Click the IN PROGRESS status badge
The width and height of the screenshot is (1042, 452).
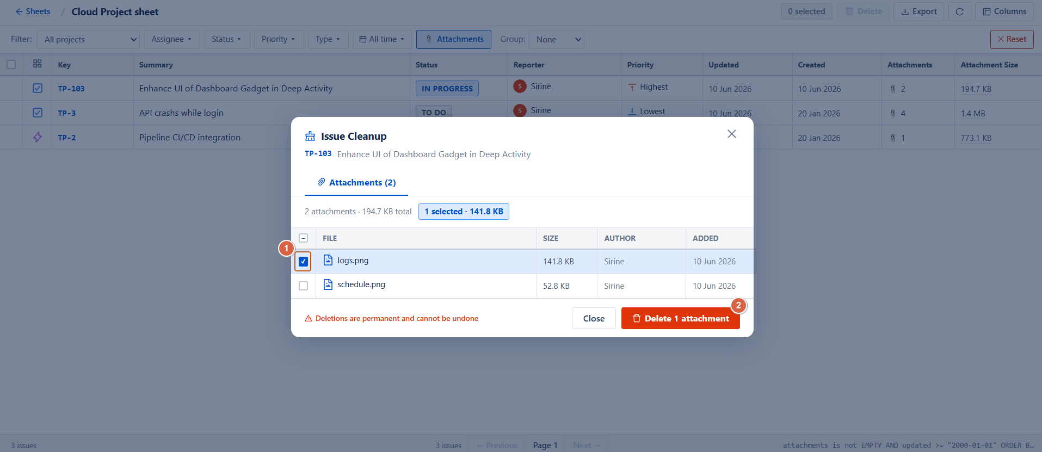tap(447, 89)
